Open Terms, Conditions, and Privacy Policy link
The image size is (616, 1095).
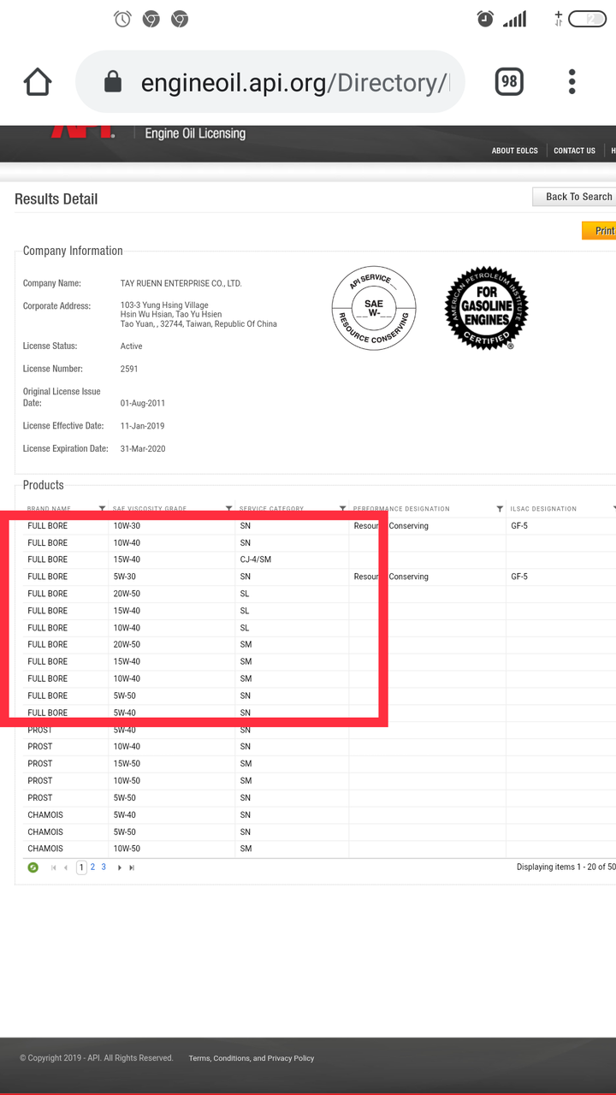[252, 1058]
